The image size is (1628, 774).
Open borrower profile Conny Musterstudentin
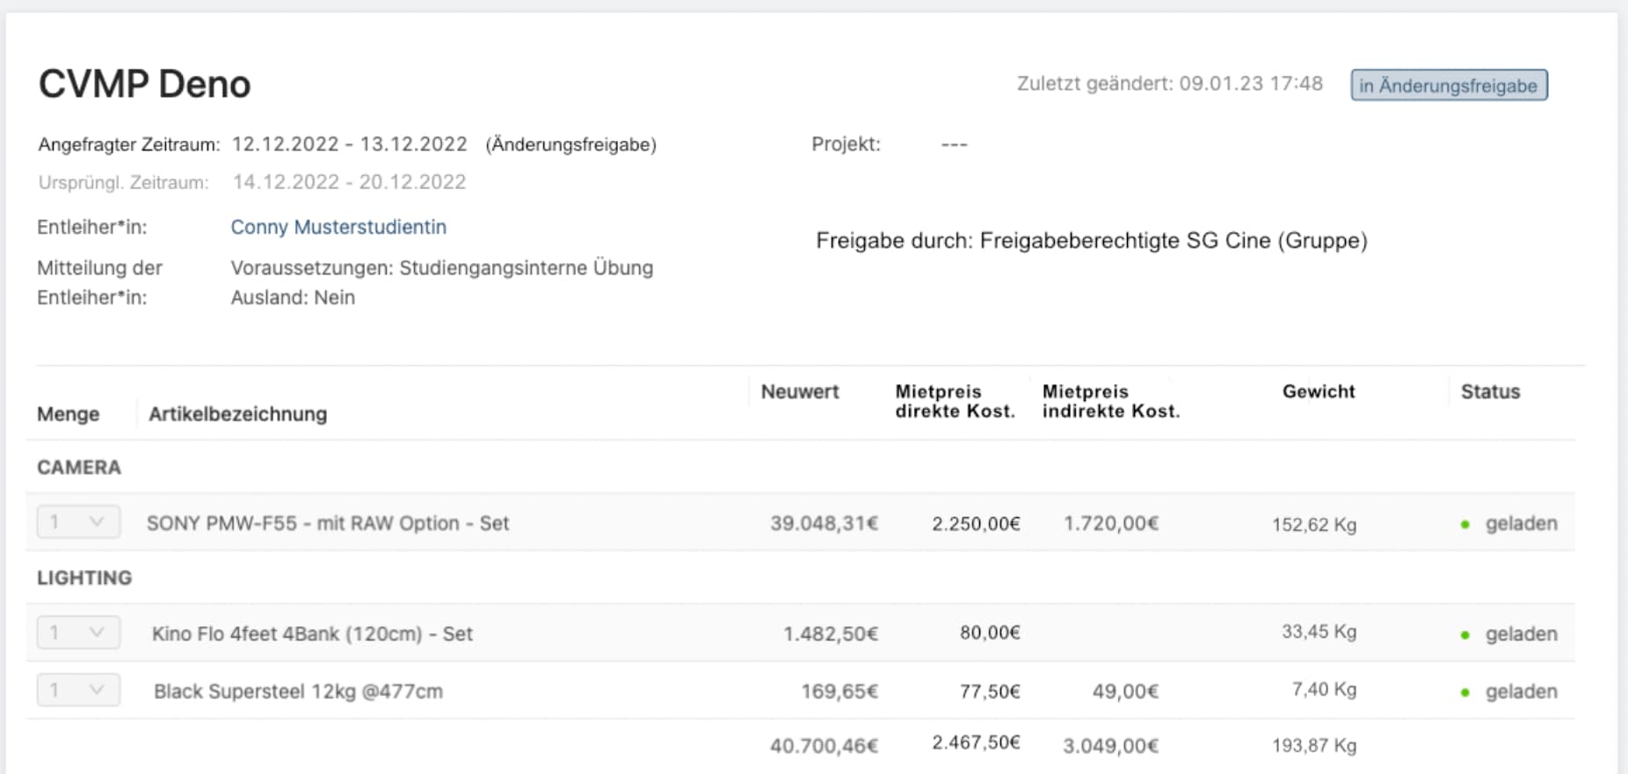[x=338, y=227]
